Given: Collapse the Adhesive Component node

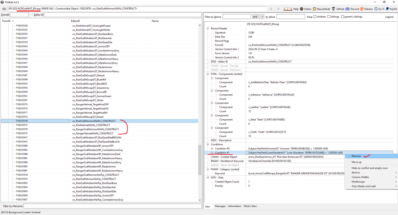Looking at the screenshot, I should tap(212, 90).
